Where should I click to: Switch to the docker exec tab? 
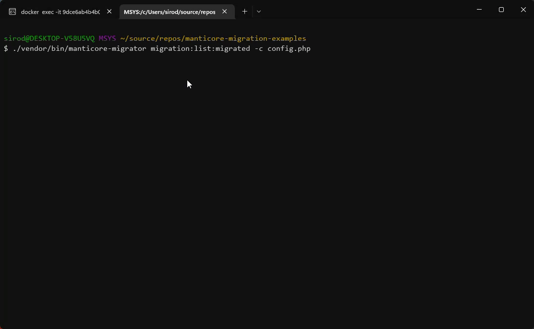[x=61, y=12]
